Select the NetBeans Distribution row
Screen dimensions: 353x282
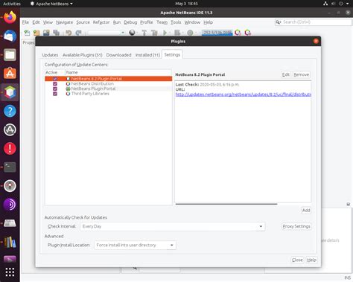point(109,84)
